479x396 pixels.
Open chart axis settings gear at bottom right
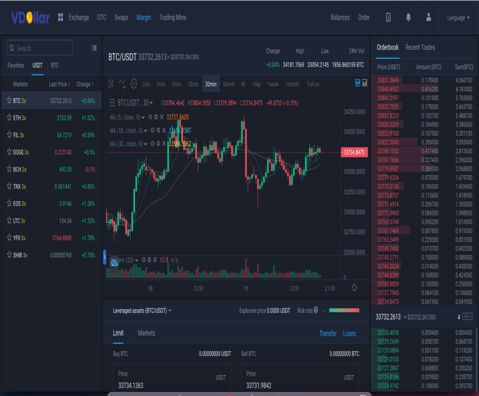pyautogui.click(x=354, y=288)
